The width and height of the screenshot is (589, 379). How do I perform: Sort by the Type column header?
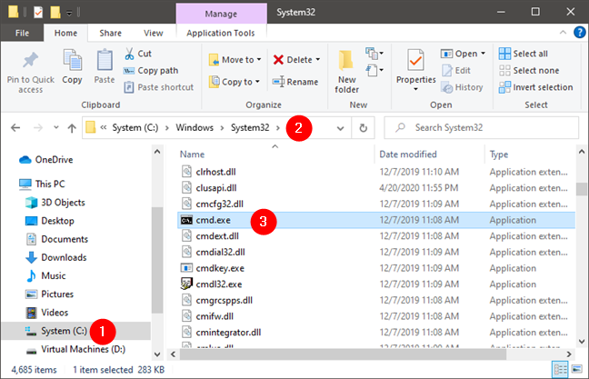click(x=499, y=155)
